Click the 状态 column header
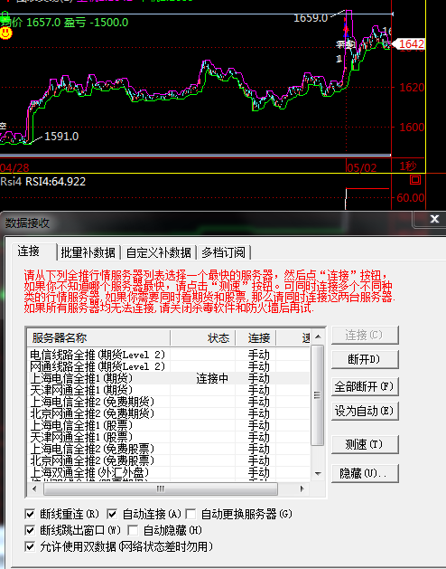 [203, 337]
